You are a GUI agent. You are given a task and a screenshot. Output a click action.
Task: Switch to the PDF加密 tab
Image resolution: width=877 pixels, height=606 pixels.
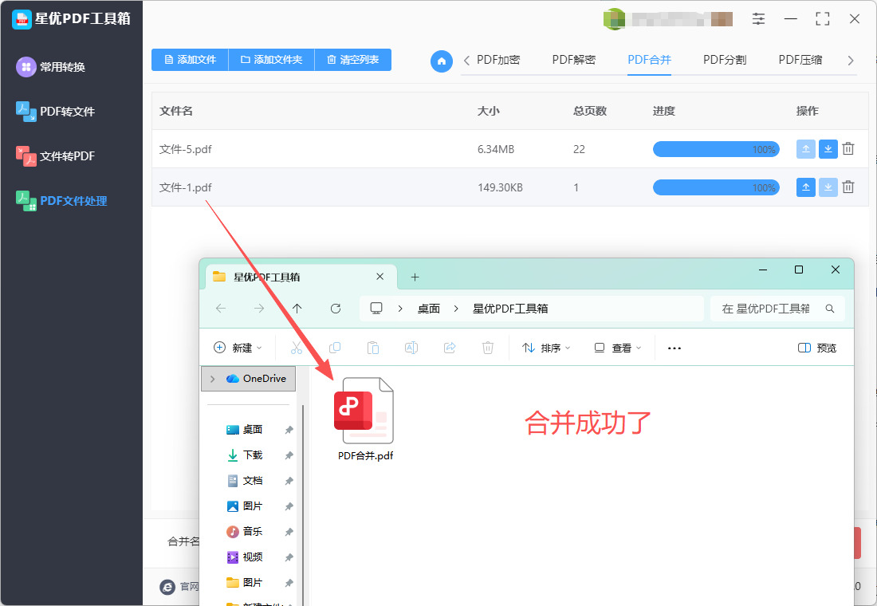(x=498, y=60)
